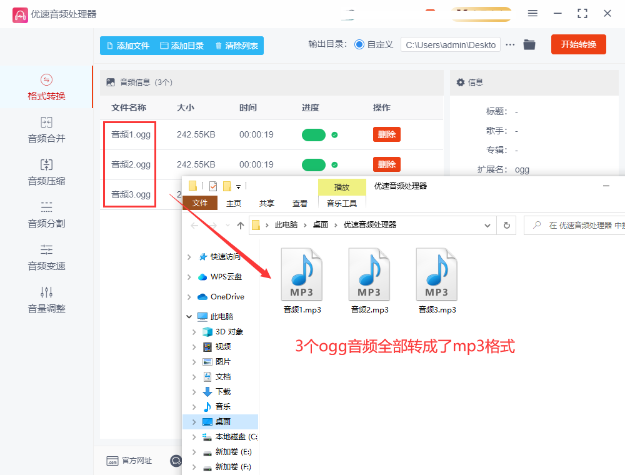Click the 添加文件 add file button
625x475 pixels.
tap(128, 46)
